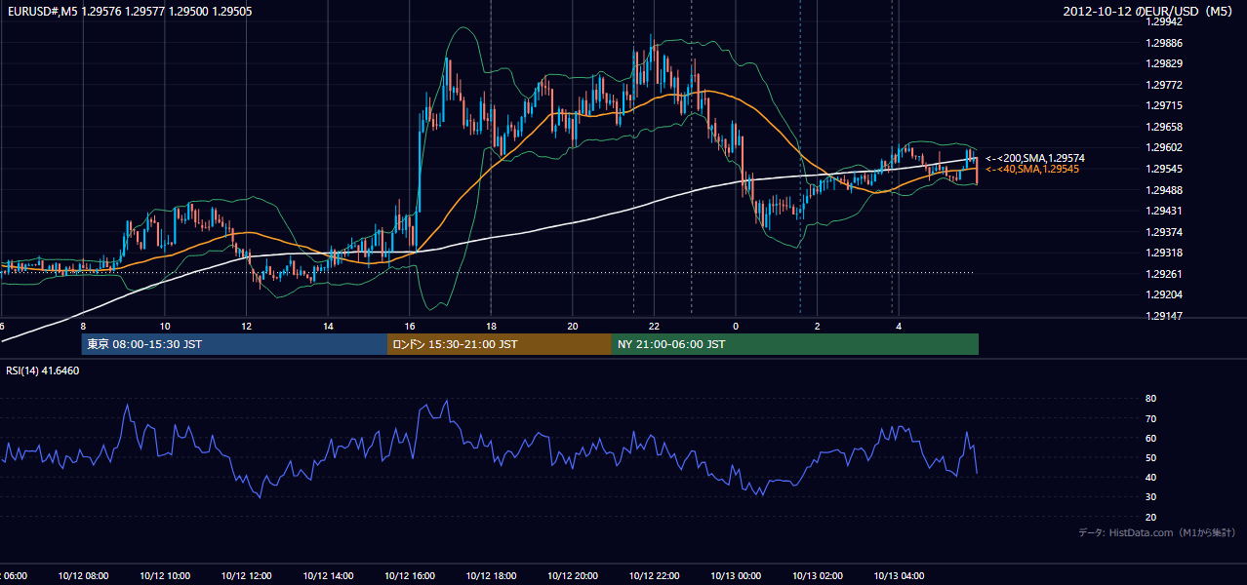Click price axis value 1.29147
The width and height of the screenshot is (1247, 585).
[x=1164, y=316]
